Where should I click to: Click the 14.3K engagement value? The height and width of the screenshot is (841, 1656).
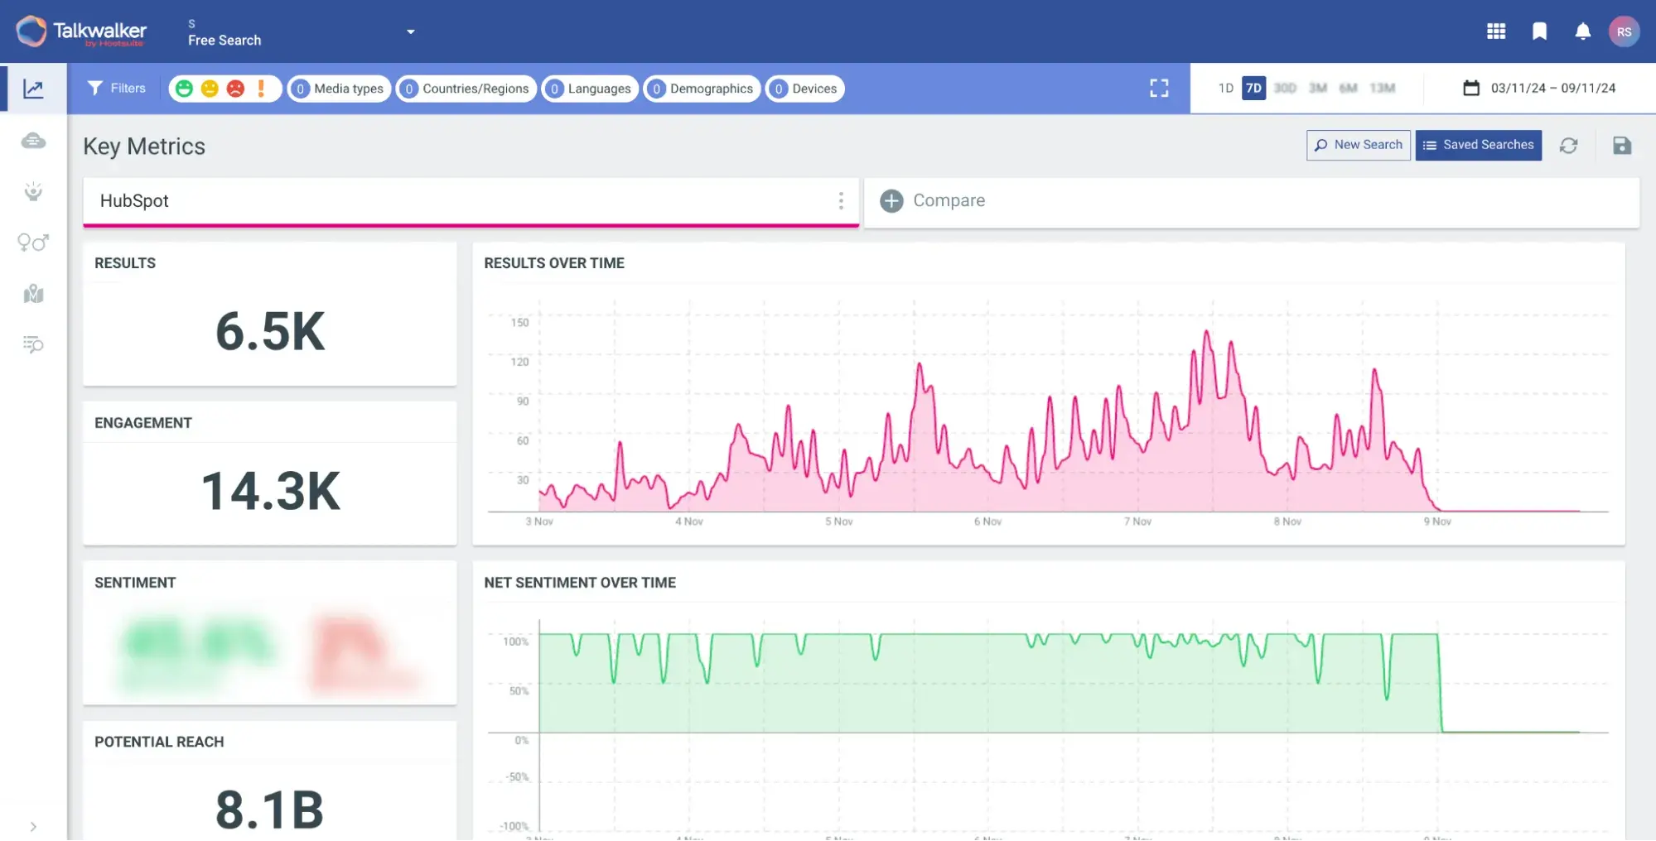pyautogui.click(x=270, y=491)
